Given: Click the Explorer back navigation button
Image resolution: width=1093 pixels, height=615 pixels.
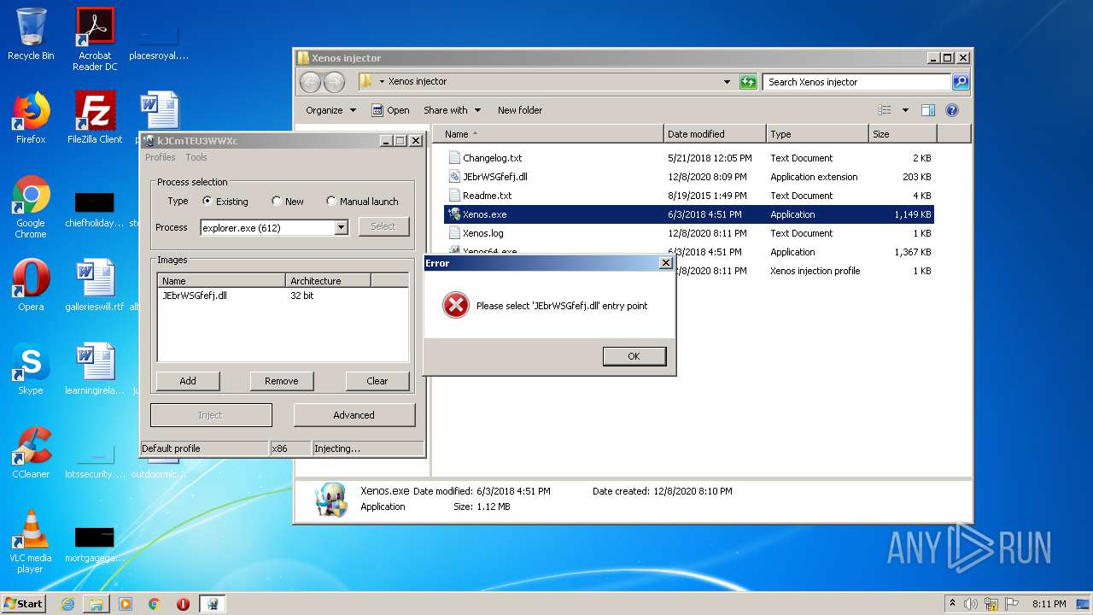Looking at the screenshot, I should pos(311,82).
